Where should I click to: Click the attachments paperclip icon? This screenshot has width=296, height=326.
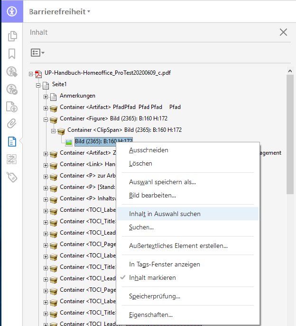[x=12, y=124]
